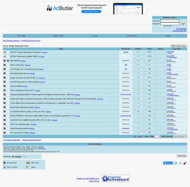
Task: Click the Last Post column header
Action: point(177,49)
